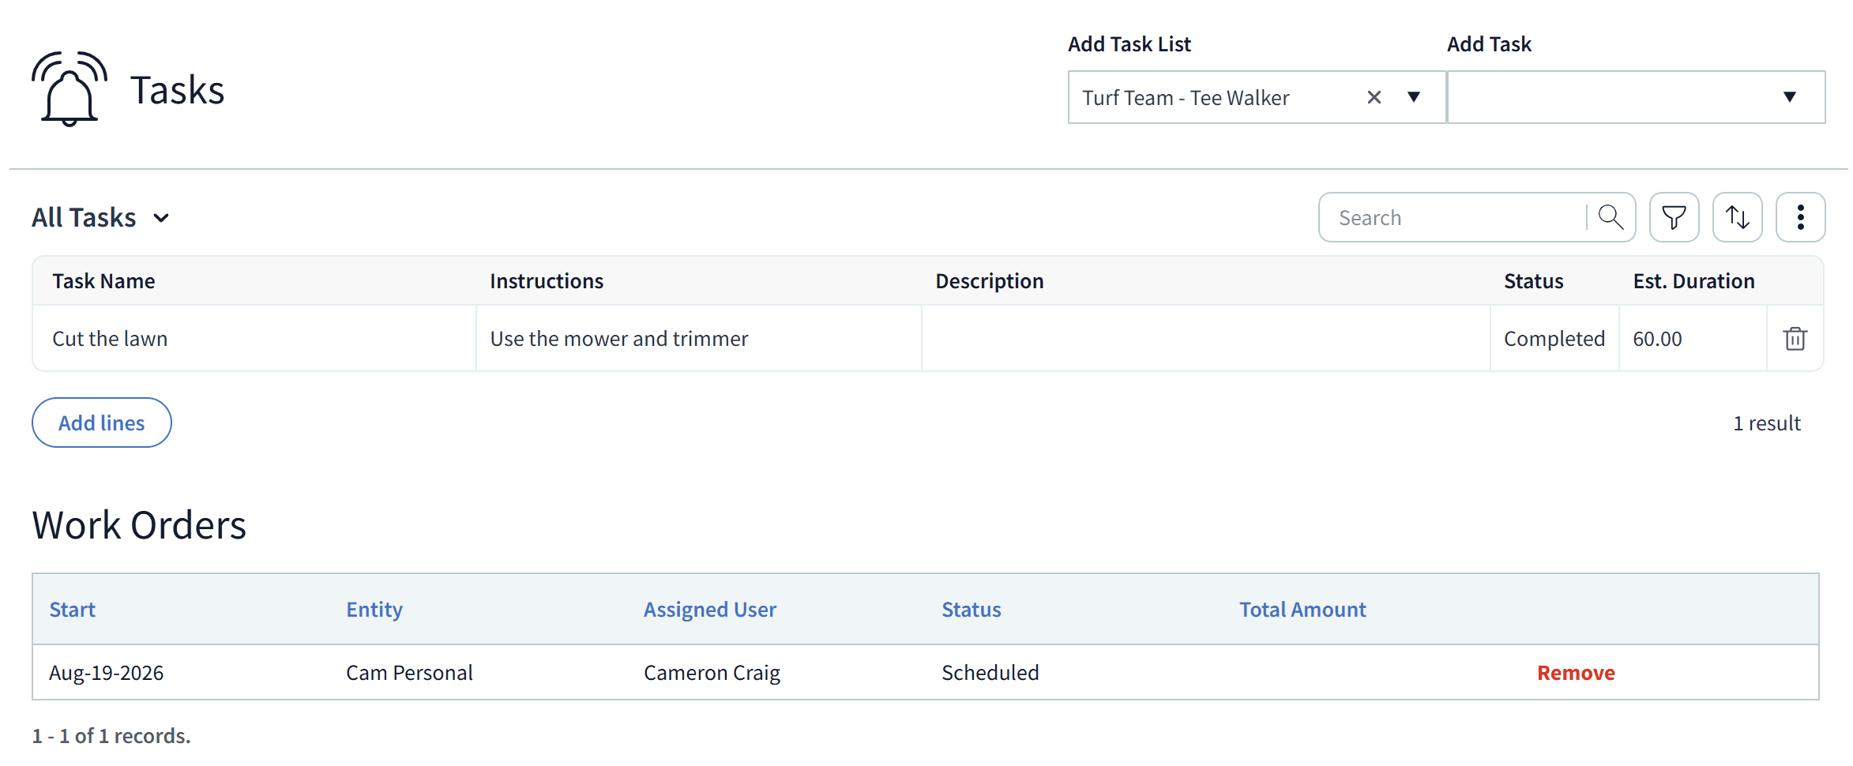Click the Cameron Craig assigned user cell
The height and width of the screenshot is (766, 1853).
(x=712, y=673)
